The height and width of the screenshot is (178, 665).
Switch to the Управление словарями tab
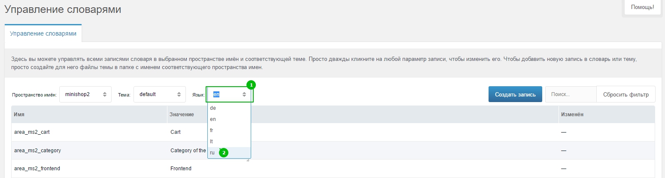click(43, 33)
